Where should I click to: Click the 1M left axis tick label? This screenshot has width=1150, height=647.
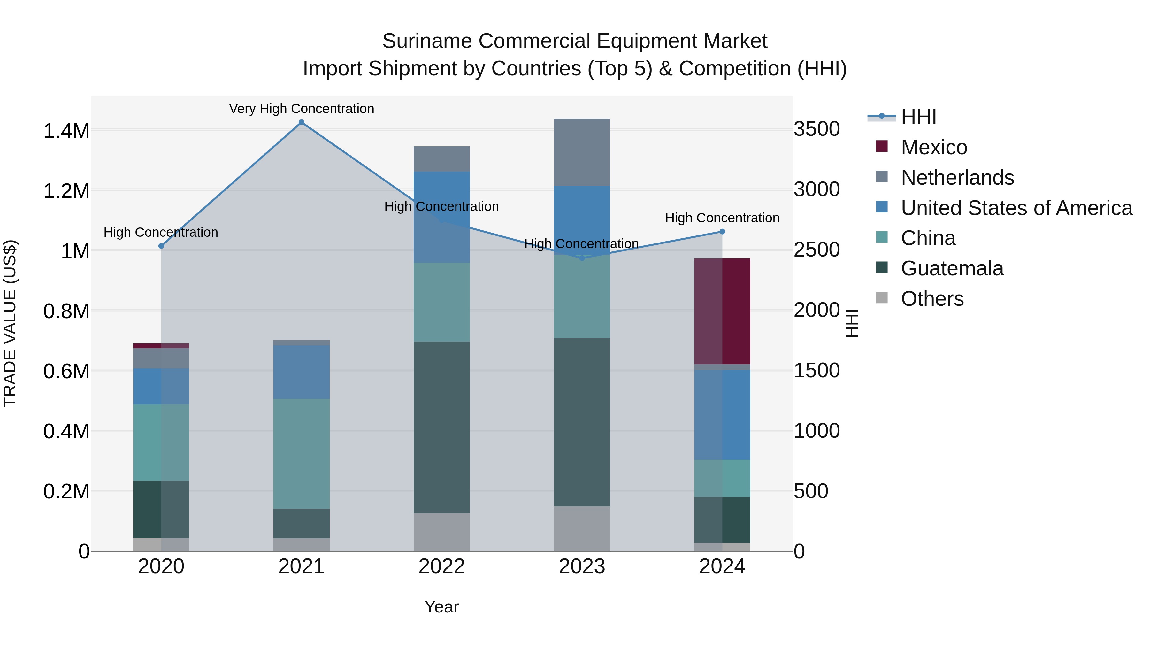coord(75,251)
